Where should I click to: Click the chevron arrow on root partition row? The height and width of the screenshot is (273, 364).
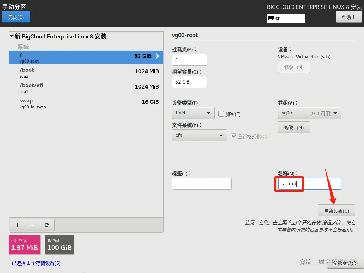(x=157, y=56)
